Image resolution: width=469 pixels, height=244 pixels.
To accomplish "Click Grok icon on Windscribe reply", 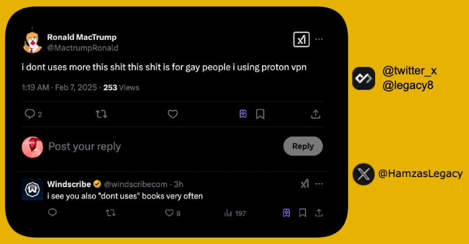I will (x=304, y=184).
